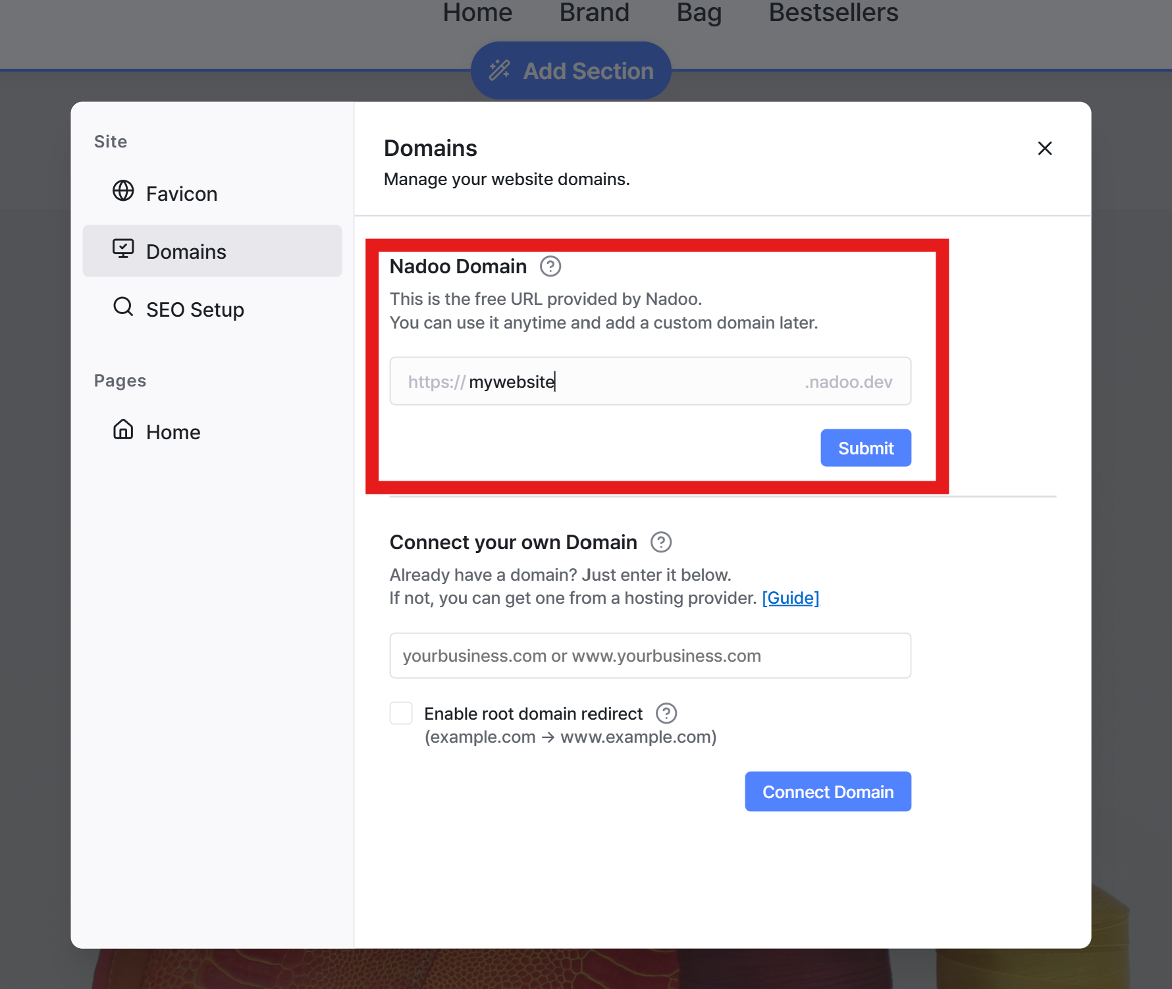Click the Connect Domain button
This screenshot has height=989, width=1172.
(828, 791)
